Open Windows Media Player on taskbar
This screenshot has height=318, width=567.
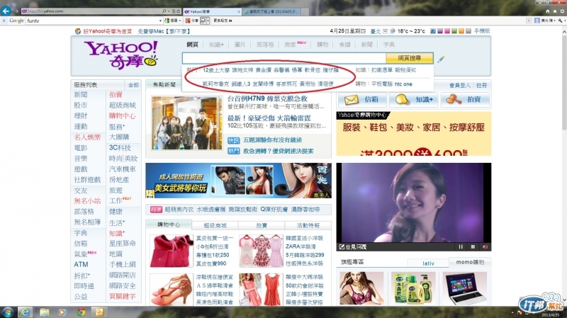pos(62,312)
